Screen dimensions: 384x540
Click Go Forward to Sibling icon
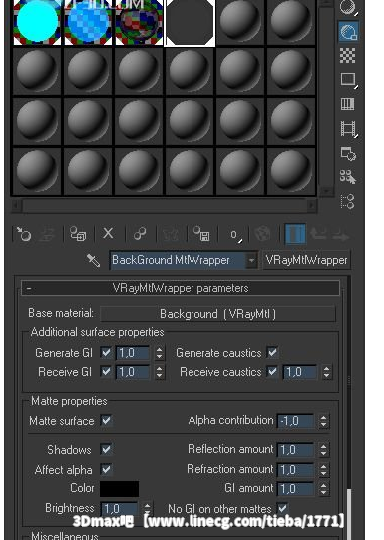340,235
